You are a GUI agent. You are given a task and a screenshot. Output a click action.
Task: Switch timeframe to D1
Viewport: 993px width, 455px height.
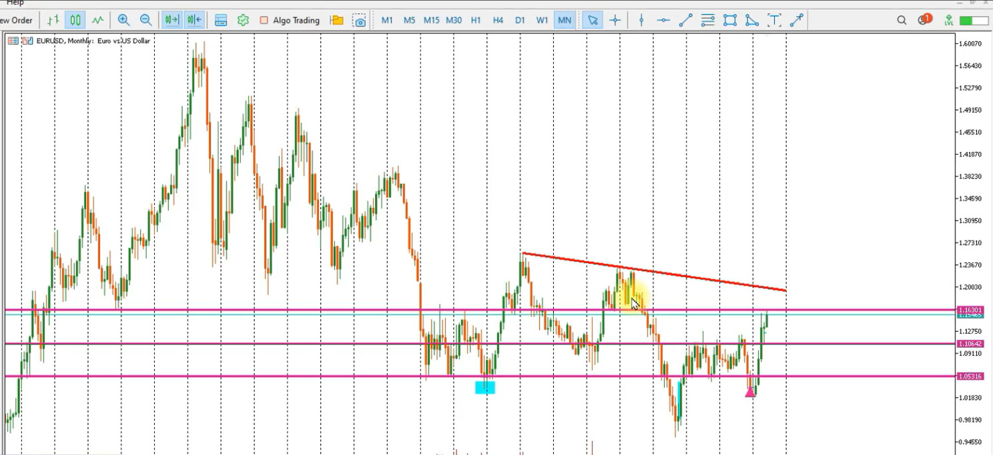(520, 21)
